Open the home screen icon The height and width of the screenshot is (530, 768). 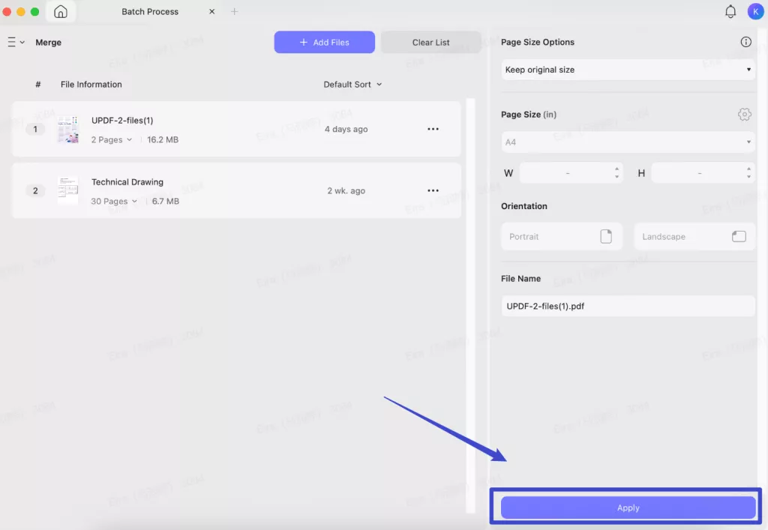click(61, 11)
